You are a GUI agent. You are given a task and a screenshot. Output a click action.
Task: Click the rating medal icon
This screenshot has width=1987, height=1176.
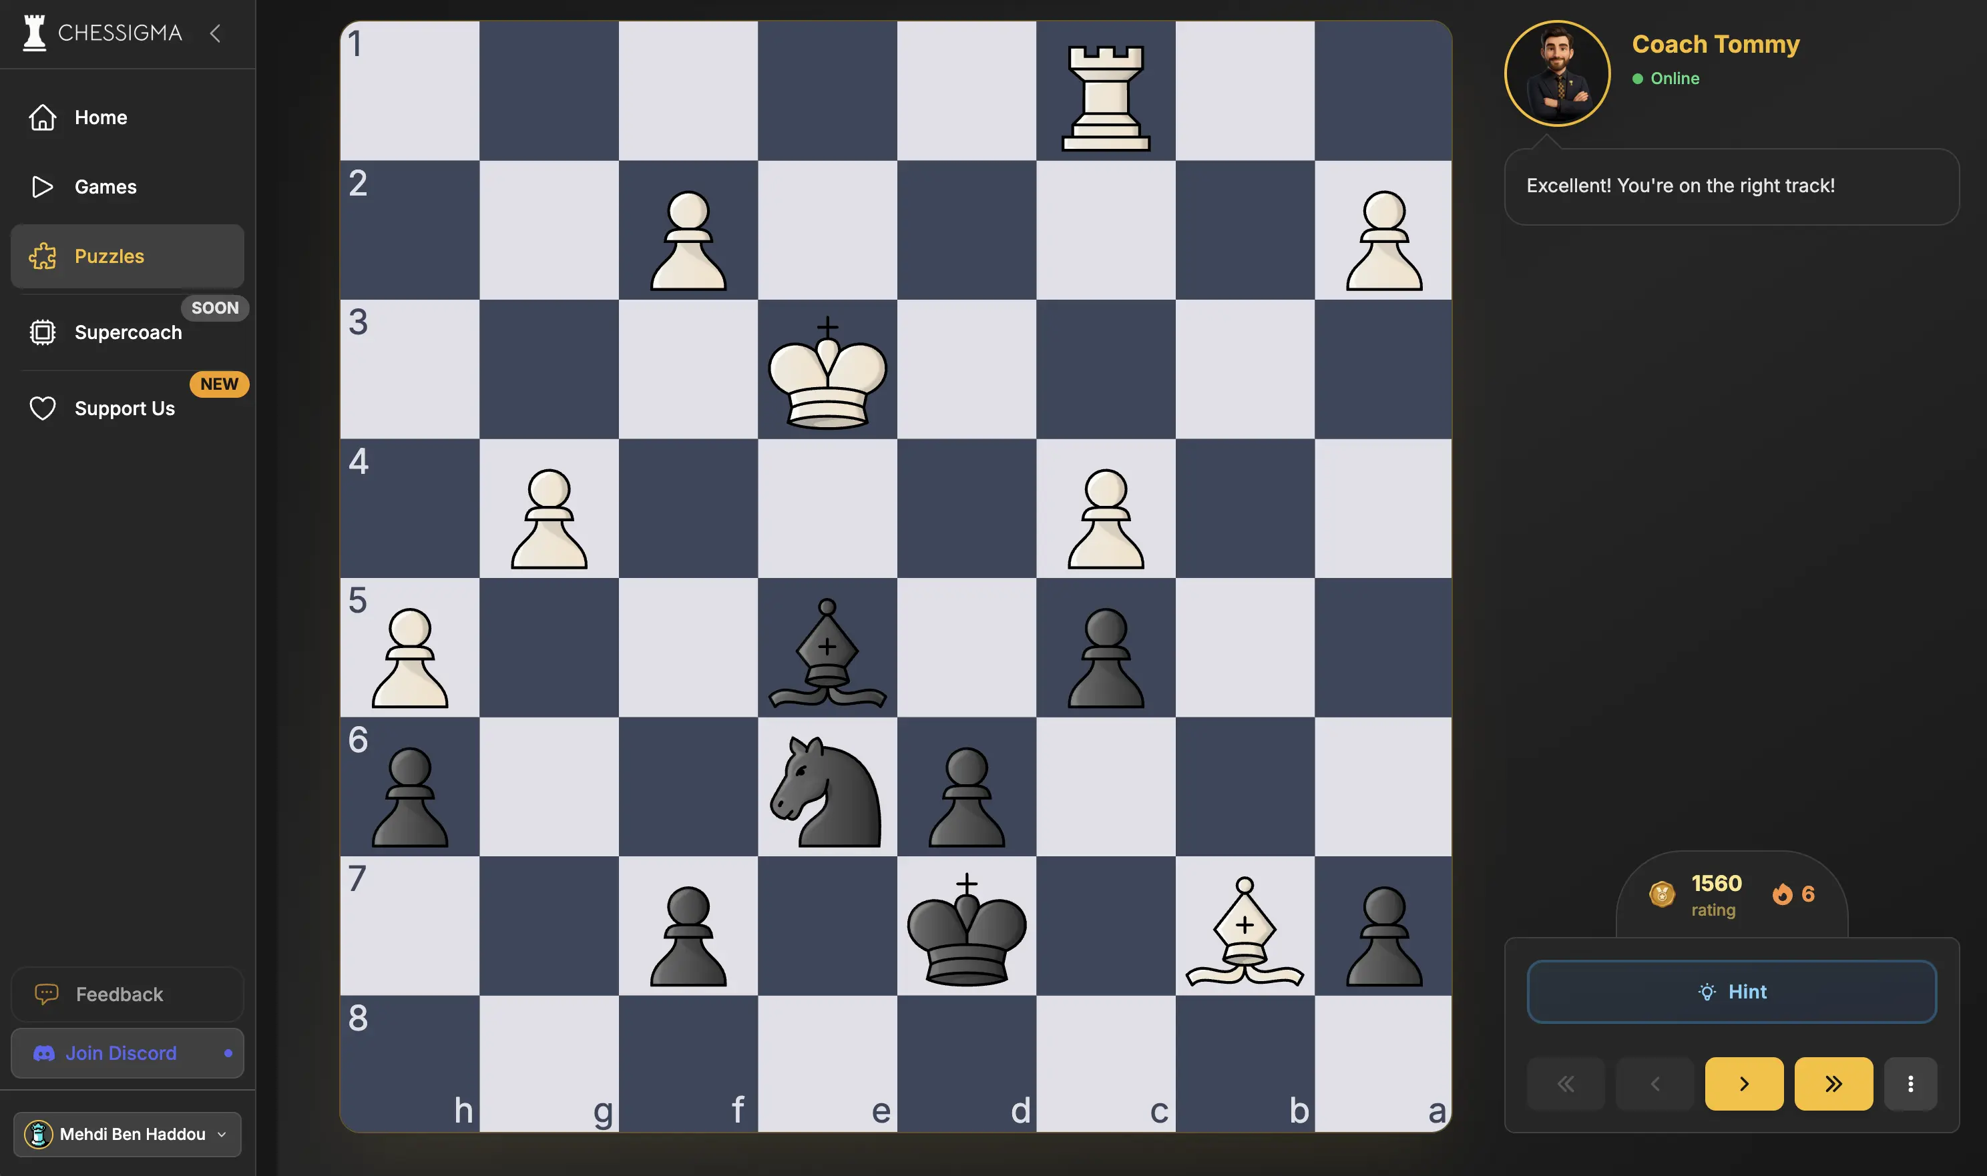1662,894
